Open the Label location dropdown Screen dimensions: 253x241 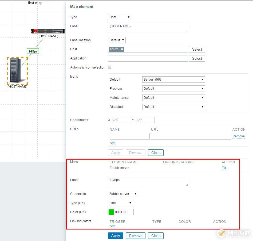117,40
